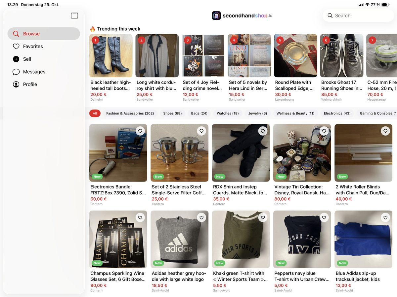This screenshot has width=397, height=297.
Task: Click the Wi-Fi icon in status bar
Action: coord(367,5)
